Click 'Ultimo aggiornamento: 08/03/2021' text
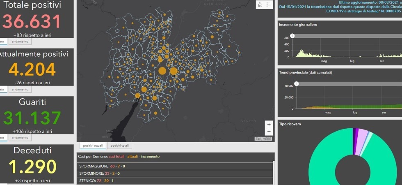This screenshot has width=402, height=185. coord(368,2)
